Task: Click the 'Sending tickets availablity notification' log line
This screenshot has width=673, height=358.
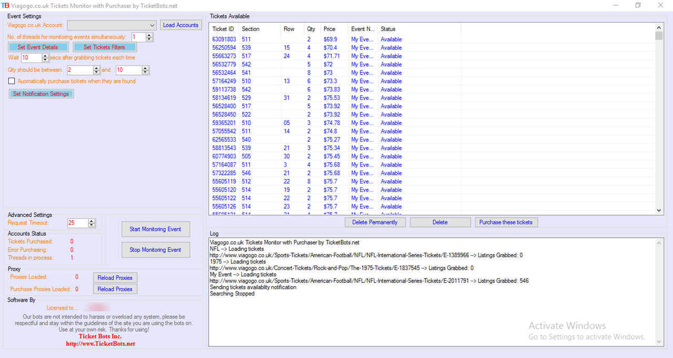Action: coord(253,288)
